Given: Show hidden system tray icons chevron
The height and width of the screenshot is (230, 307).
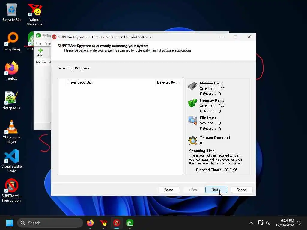Looking at the screenshot, I should (x=251, y=223).
